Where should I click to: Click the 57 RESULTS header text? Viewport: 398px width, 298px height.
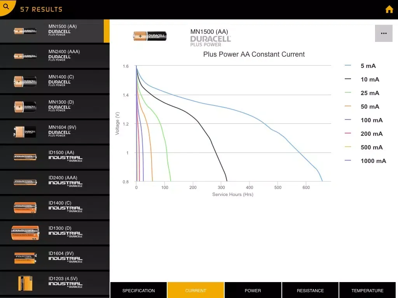tap(41, 9)
